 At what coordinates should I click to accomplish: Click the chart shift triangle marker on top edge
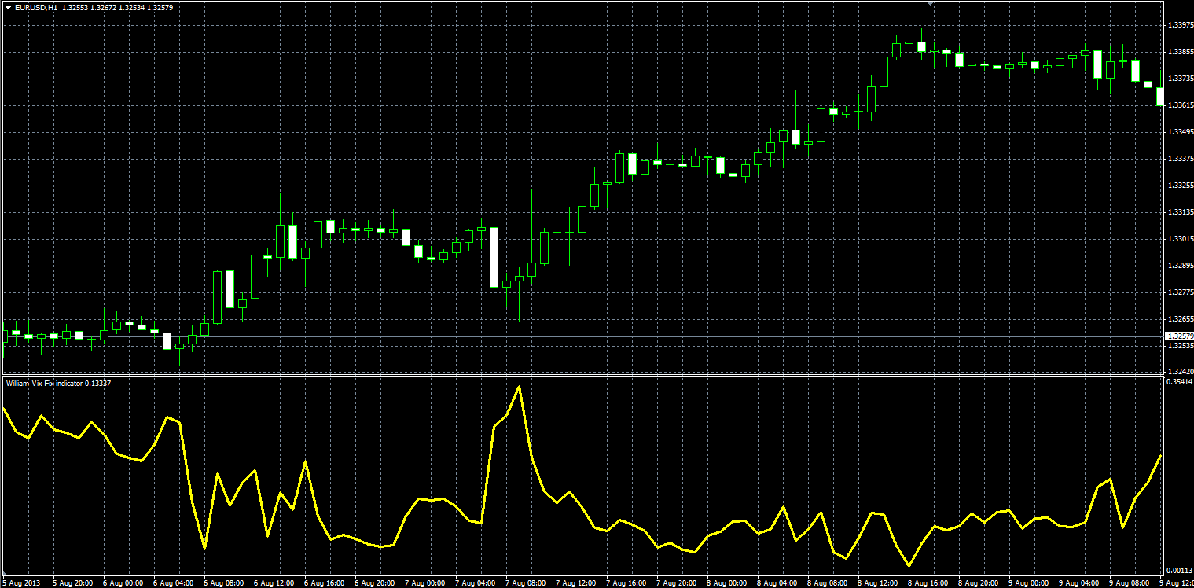pyautogui.click(x=931, y=3)
